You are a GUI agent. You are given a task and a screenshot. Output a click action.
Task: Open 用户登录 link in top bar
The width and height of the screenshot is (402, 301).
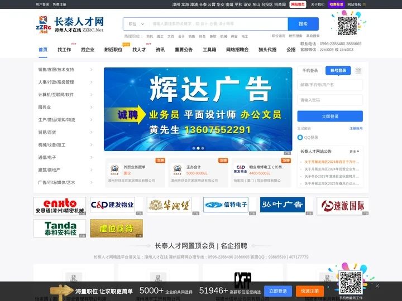42,4
